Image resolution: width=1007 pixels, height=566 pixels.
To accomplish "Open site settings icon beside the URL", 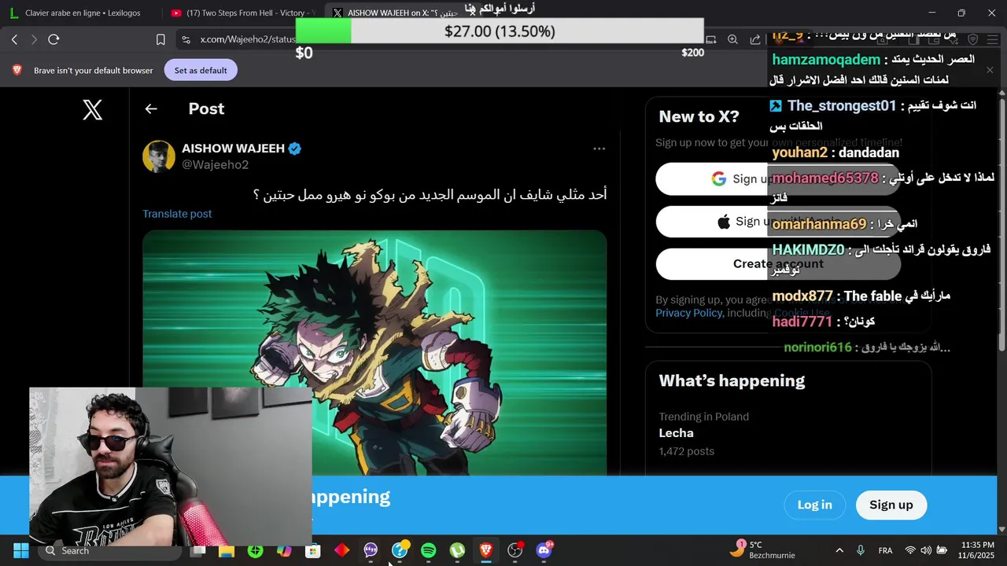I will point(185,39).
